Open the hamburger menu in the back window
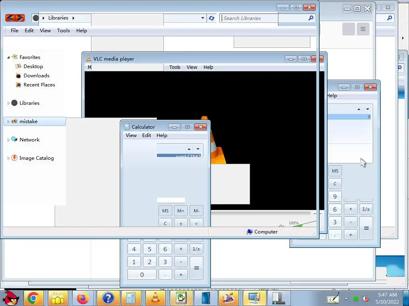The image size is (409, 306). pos(363,29)
